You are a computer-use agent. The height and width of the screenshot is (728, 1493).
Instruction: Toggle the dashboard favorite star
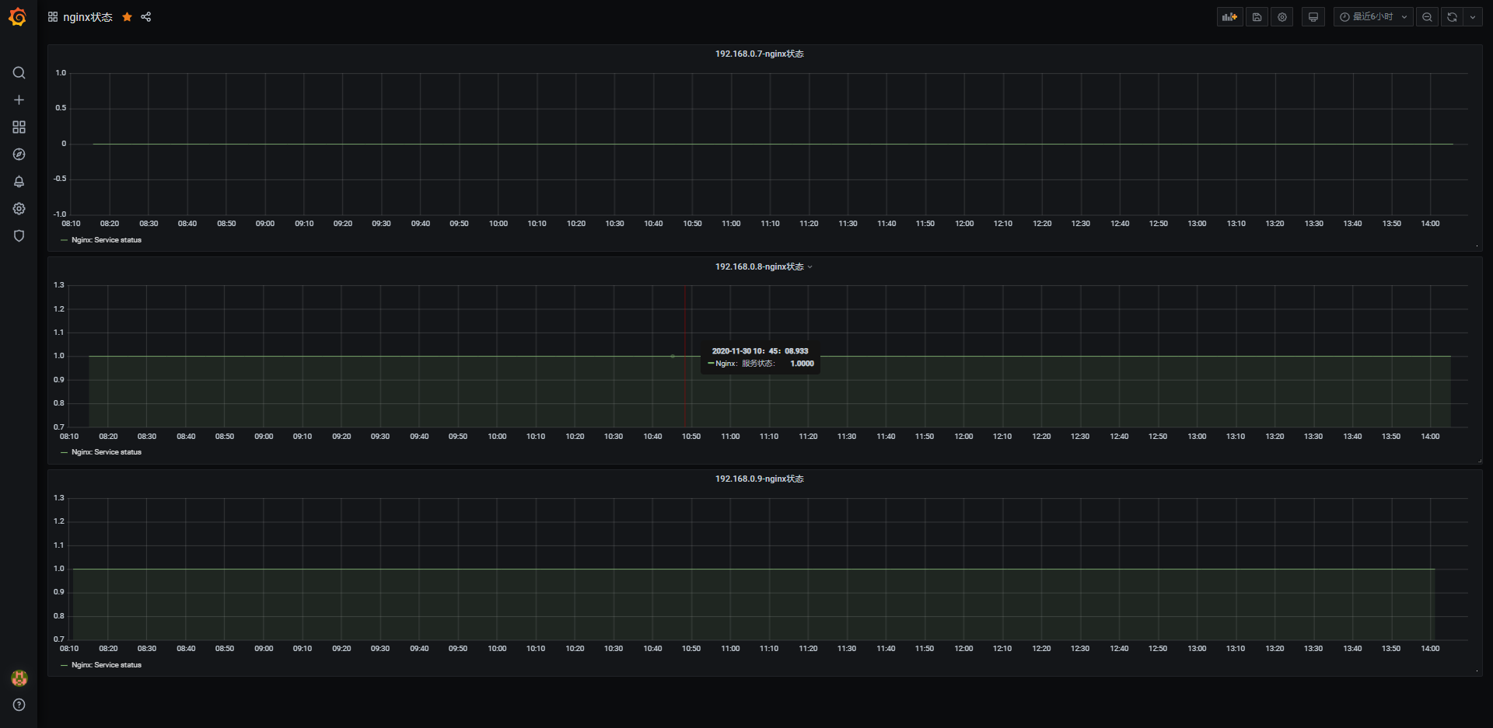pyautogui.click(x=128, y=17)
